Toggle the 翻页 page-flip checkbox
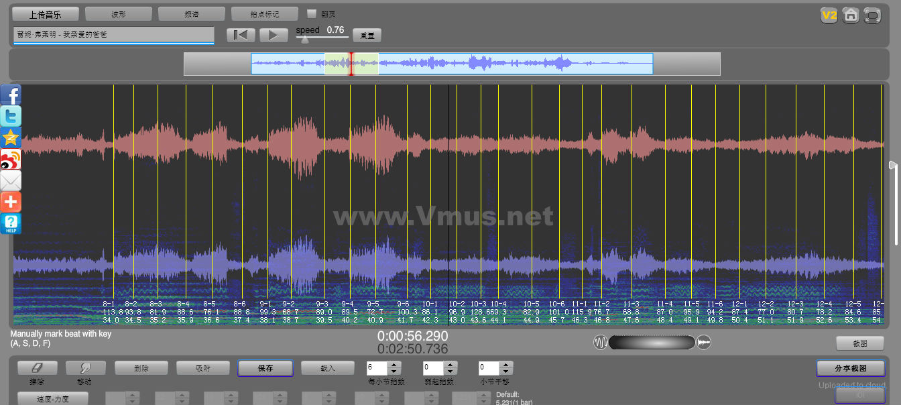Image resolution: width=901 pixels, height=405 pixels. (x=311, y=13)
